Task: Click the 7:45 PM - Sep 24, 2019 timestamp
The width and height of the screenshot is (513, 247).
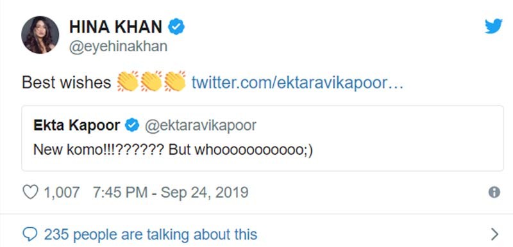Action: tap(171, 192)
